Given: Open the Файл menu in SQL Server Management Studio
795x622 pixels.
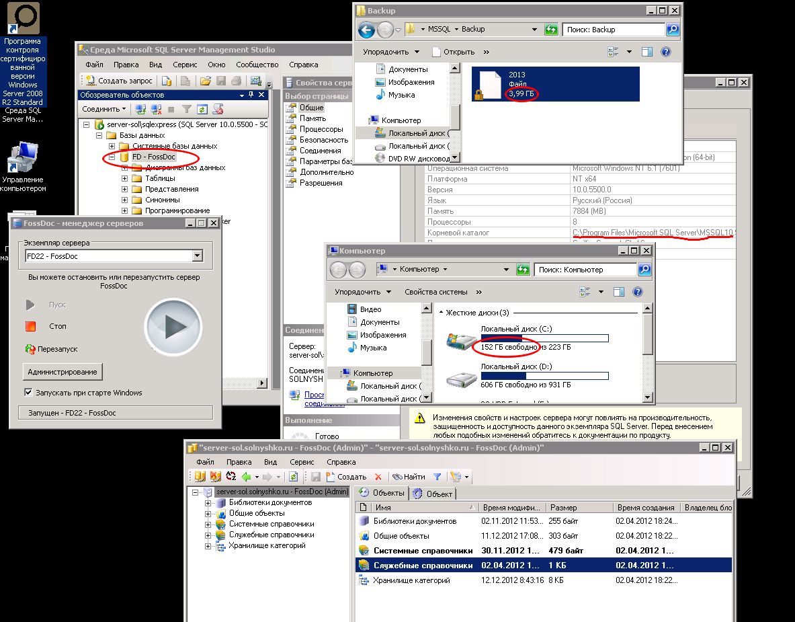Looking at the screenshot, I should (x=94, y=65).
